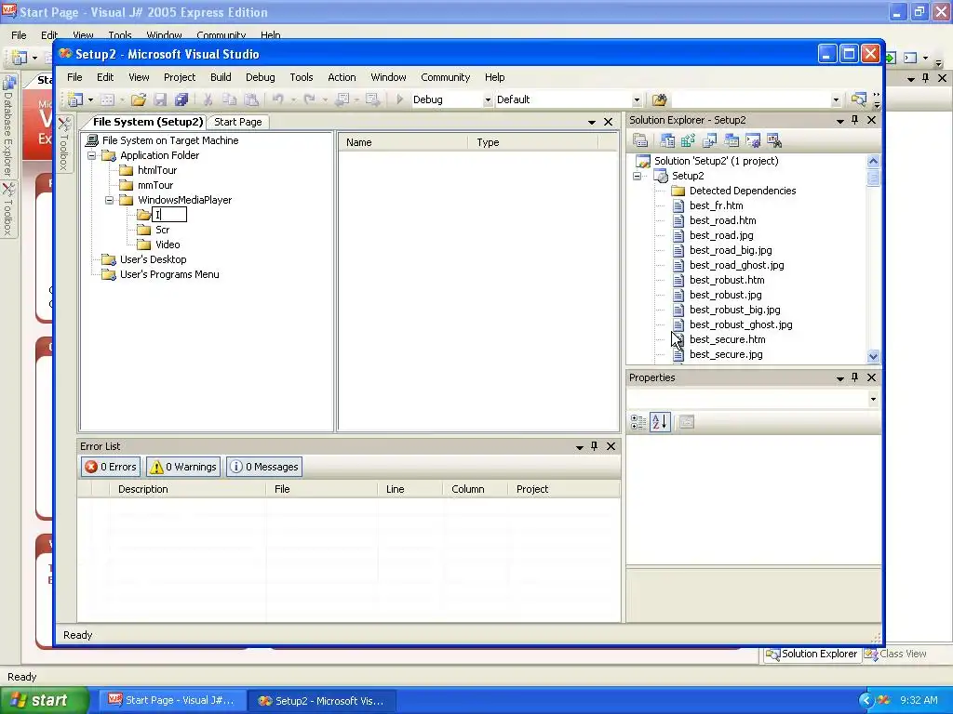Switch to Start Page - Visual J# taskbar button
Image resolution: width=953 pixels, height=714 pixels.
(172, 700)
